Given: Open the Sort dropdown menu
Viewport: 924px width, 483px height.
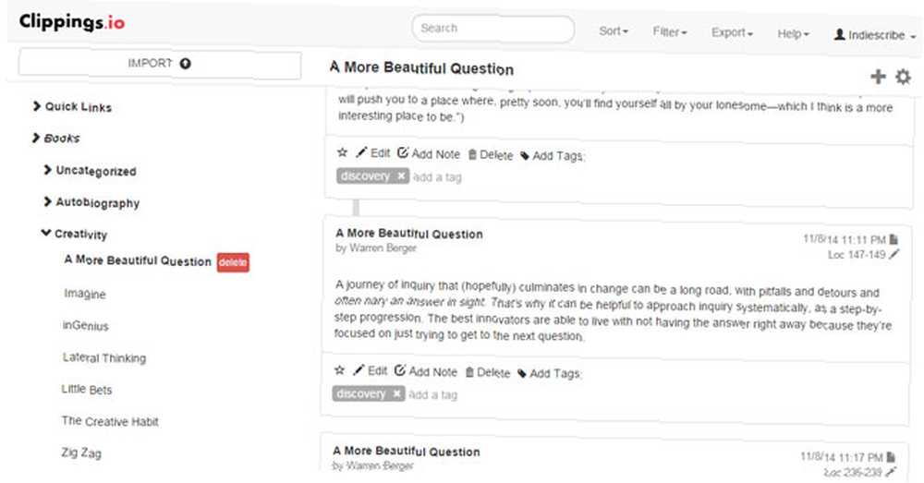Looking at the screenshot, I should 614,30.
